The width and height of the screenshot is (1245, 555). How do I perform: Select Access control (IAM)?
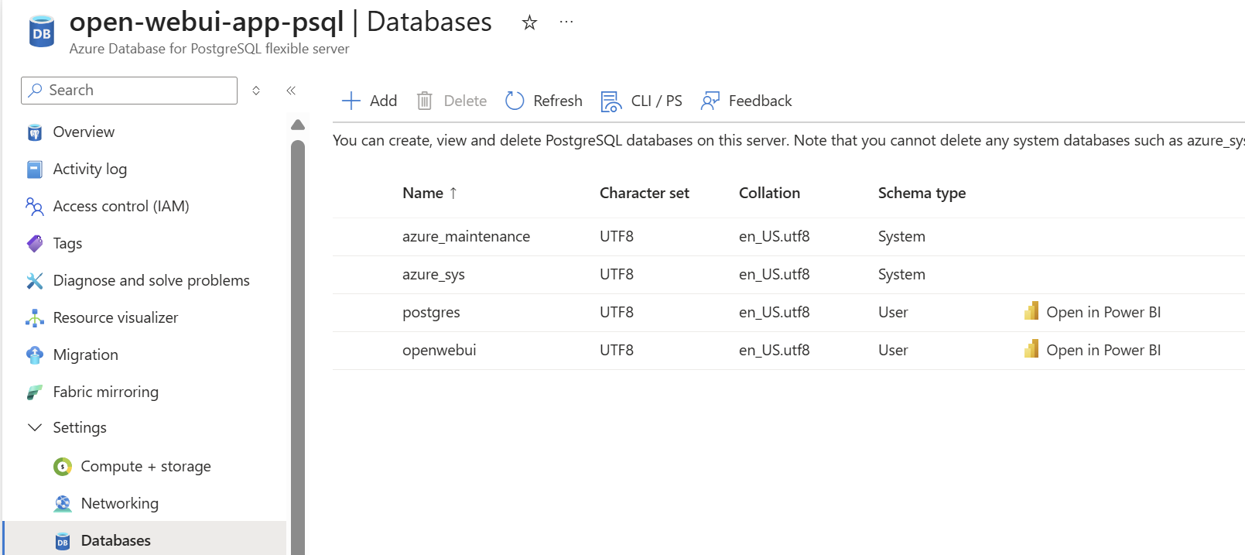(x=121, y=206)
